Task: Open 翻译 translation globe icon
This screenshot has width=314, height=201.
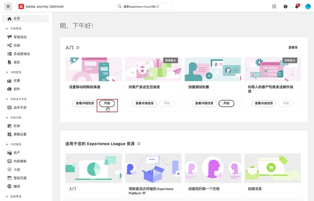Action: click(x=9, y=186)
